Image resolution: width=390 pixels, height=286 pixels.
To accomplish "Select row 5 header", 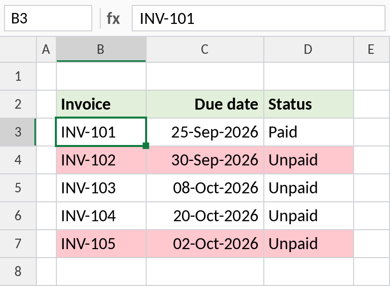I will coord(18,188).
